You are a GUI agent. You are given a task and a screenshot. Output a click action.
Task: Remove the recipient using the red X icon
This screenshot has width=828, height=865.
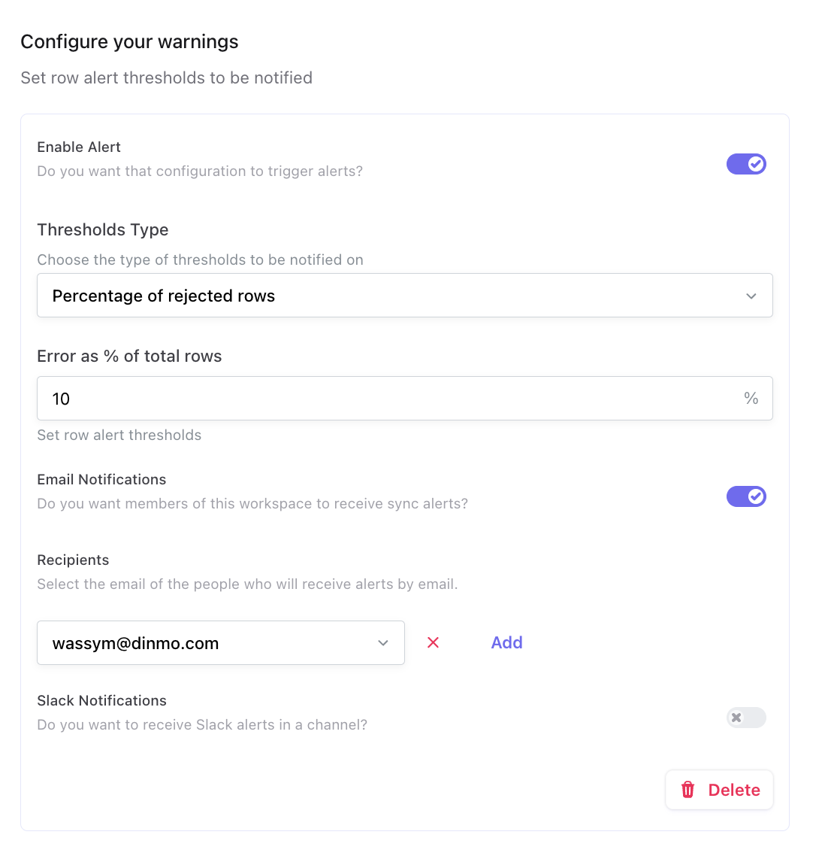click(x=433, y=642)
